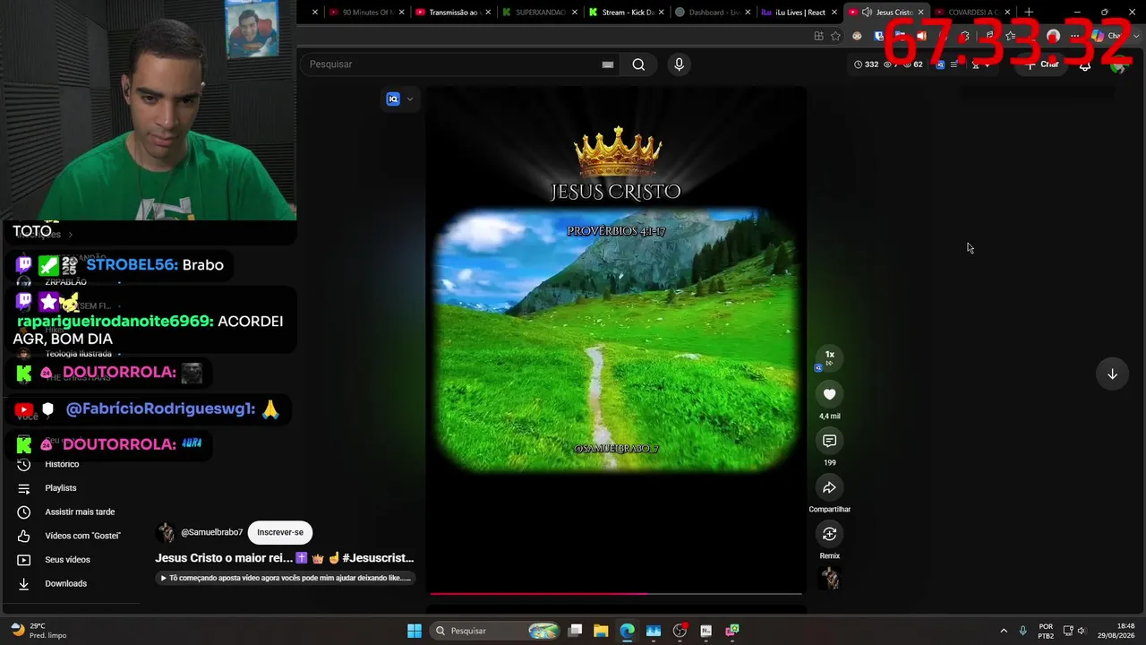The height and width of the screenshot is (645, 1146).
Task: Open Microsoft Edge from the taskbar
Action: pyautogui.click(x=627, y=631)
